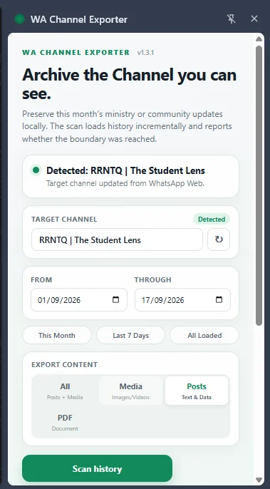Click the Detected status badge

(212, 220)
